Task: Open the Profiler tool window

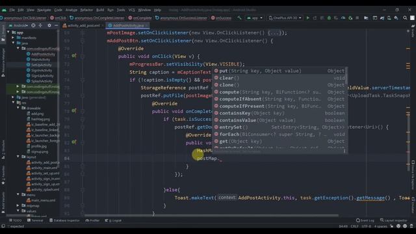Action: (x=92, y=220)
